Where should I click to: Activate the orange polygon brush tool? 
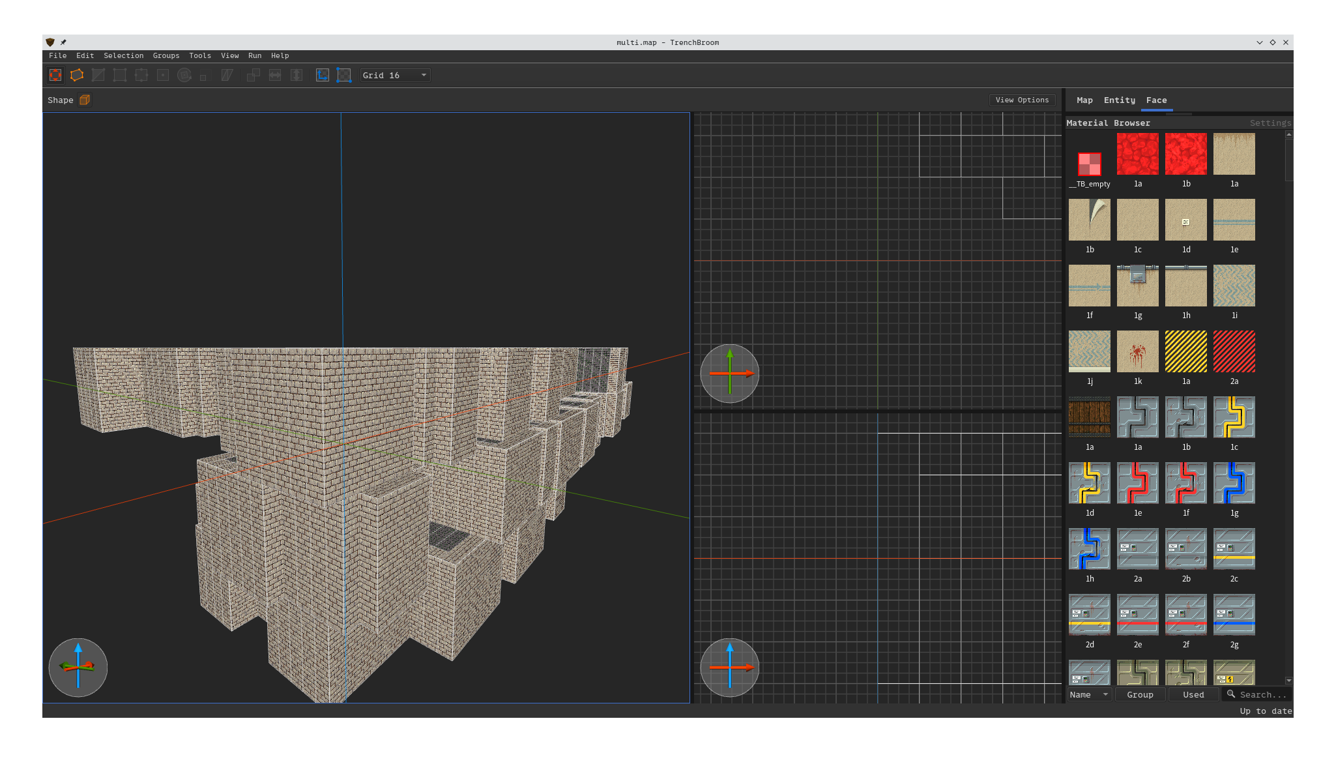(77, 75)
